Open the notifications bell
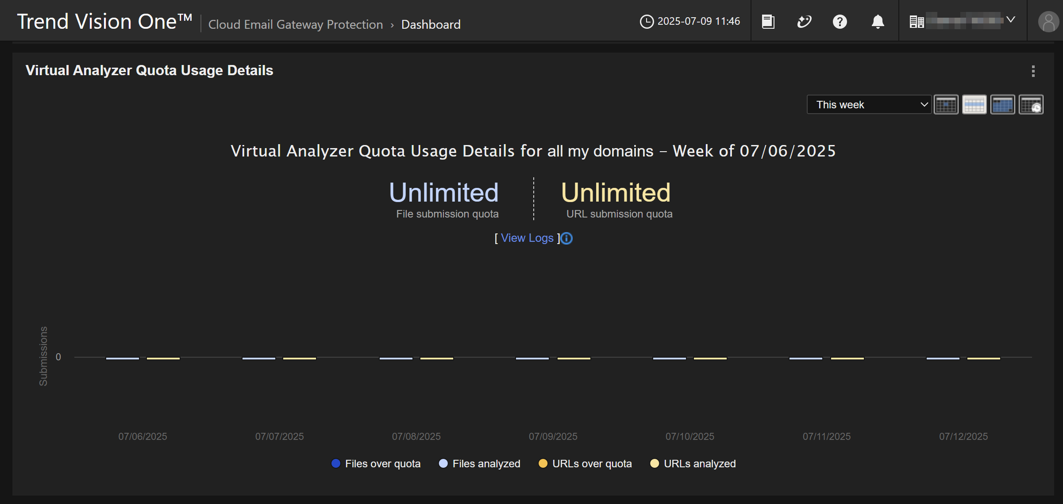 pos(878,21)
